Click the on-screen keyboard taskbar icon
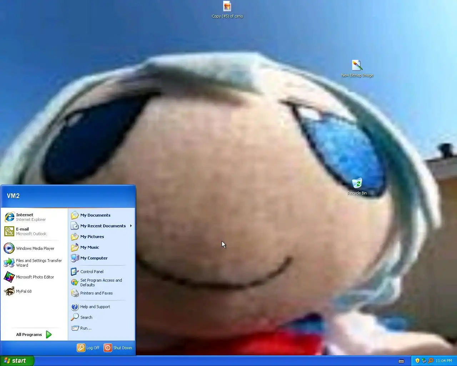 401,361
